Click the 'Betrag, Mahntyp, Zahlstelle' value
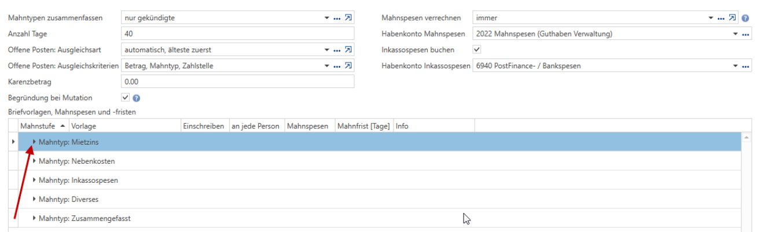This screenshot has width=757, height=232. tap(169, 67)
